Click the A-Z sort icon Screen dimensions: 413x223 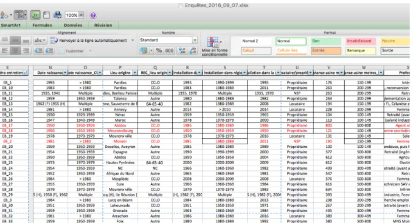(4, 15)
